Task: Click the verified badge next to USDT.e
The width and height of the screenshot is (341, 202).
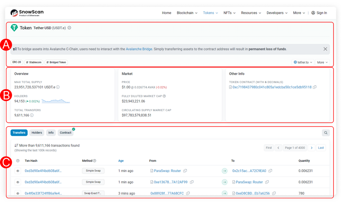Action: pyautogui.click(x=69, y=28)
